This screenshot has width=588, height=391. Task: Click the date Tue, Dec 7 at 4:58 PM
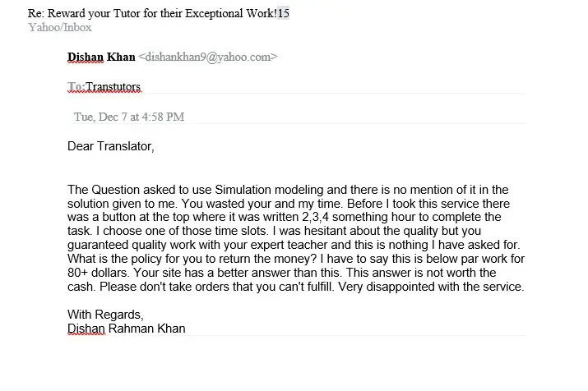click(x=129, y=117)
